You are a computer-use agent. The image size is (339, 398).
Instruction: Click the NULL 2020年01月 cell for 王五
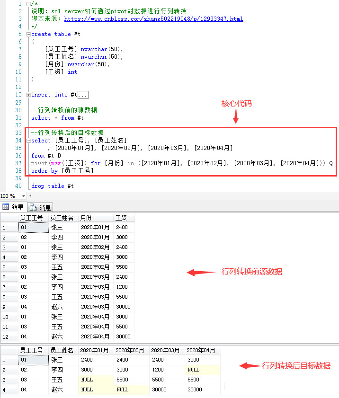(x=96, y=380)
